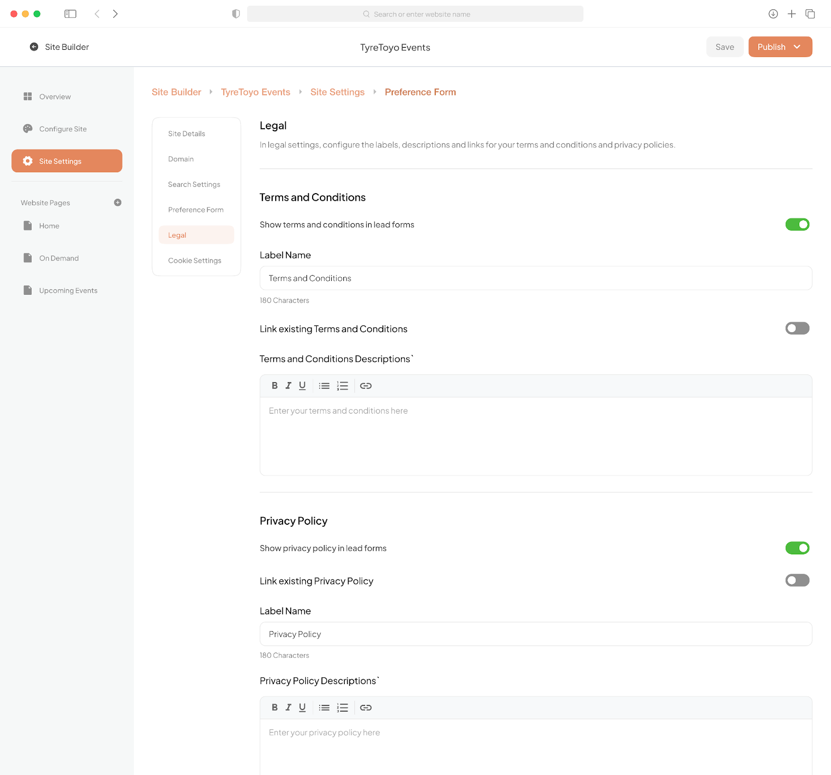Insert numbered list in Terms and Conditions editor
This screenshot has width=831, height=775.
342,386
